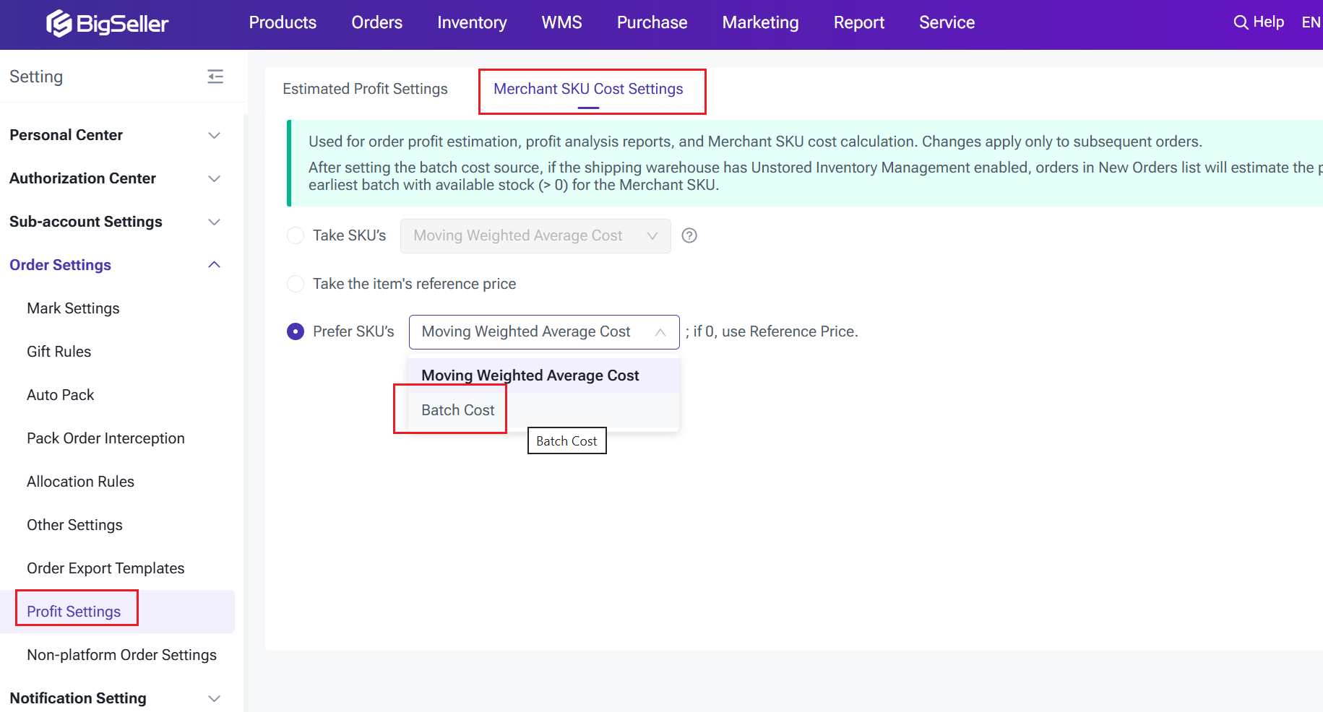This screenshot has width=1323, height=712.
Task: Open the Inventory menu
Action: coord(472,23)
